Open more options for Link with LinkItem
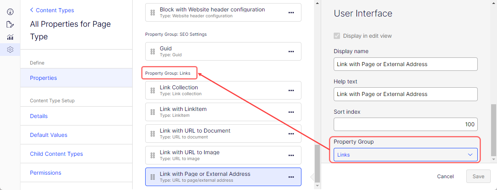 coord(291,112)
